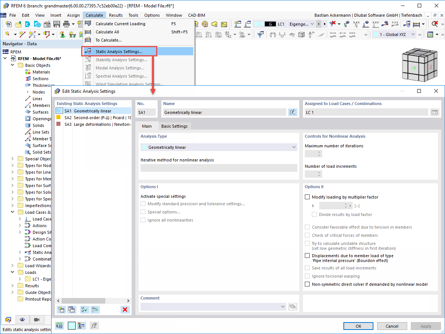The height and width of the screenshot is (334, 445).
Task: Open the Results menu
Action: pos(115,15)
